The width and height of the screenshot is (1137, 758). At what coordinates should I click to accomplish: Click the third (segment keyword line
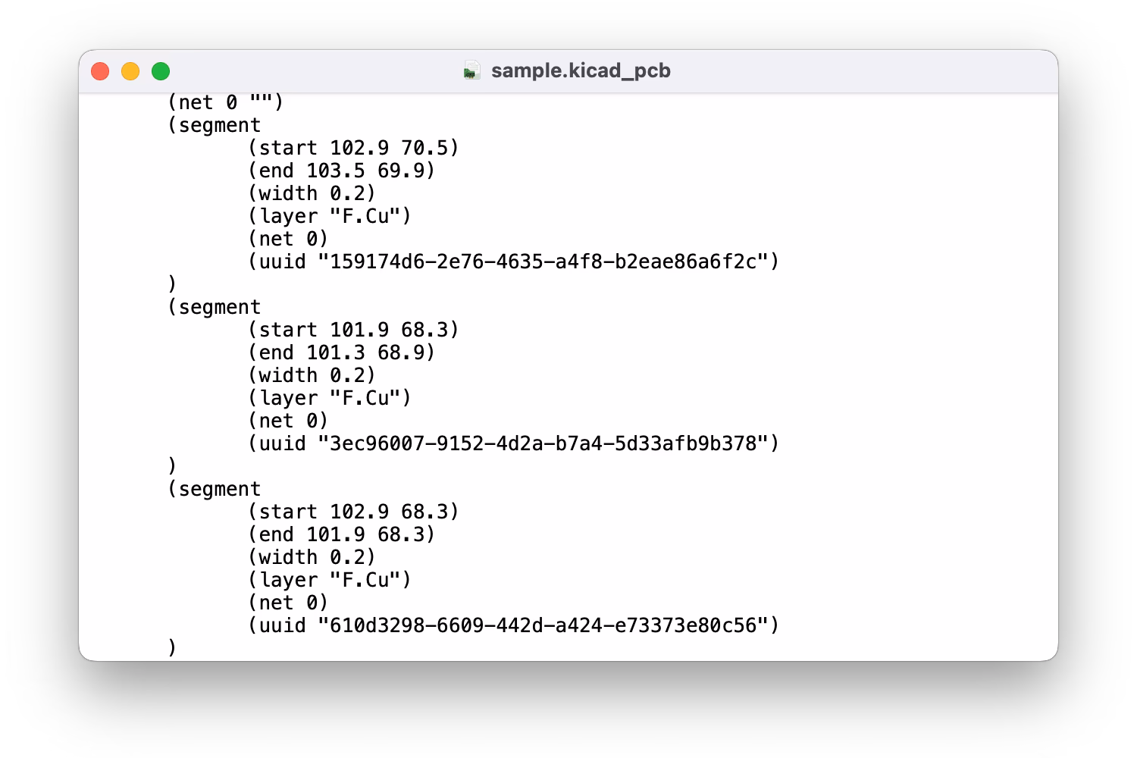[x=214, y=489]
